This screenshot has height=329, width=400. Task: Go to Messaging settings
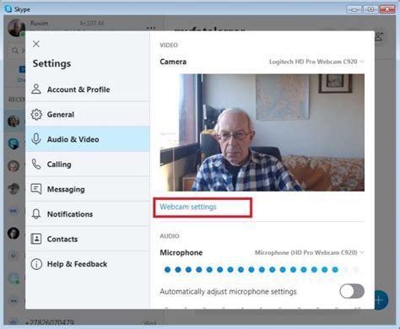pos(88,189)
